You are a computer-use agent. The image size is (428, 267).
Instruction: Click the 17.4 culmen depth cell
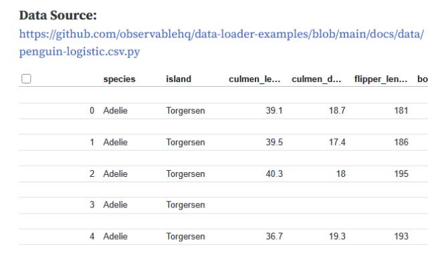[x=337, y=142]
